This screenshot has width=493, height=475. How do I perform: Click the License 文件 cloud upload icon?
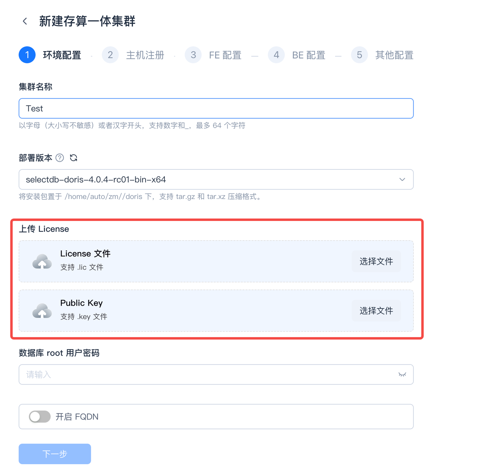point(42,262)
